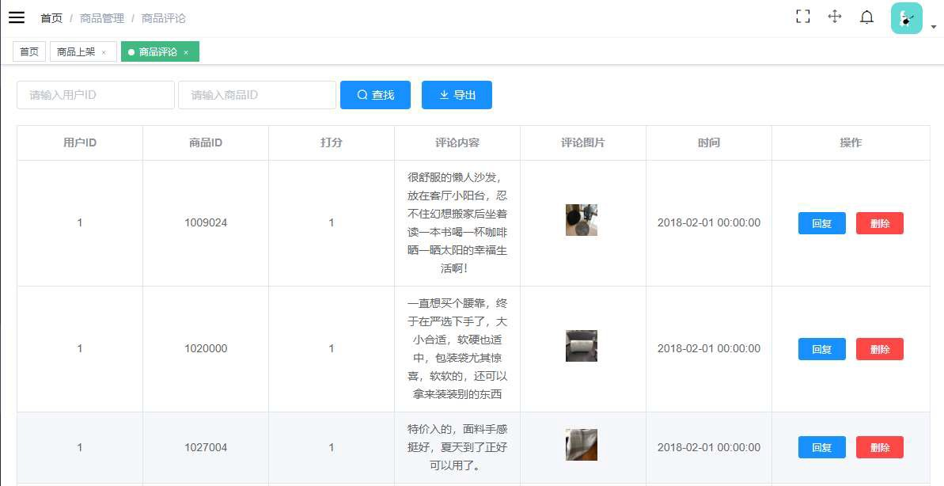
Task: Focus the 请输入用户ID input field
Action: tap(96, 95)
